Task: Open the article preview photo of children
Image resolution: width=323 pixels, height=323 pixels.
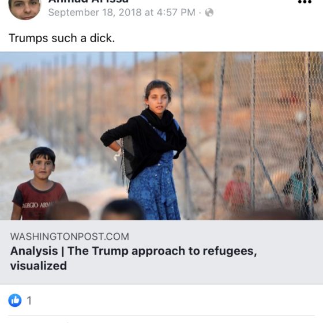Action: [161, 136]
